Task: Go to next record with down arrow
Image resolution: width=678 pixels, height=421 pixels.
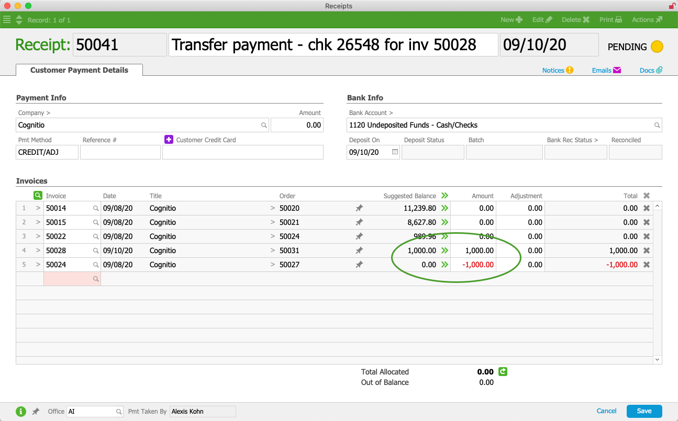Action: [19, 22]
